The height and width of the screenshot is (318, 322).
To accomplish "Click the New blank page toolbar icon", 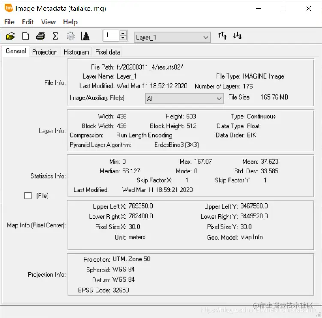I will click(x=26, y=36).
